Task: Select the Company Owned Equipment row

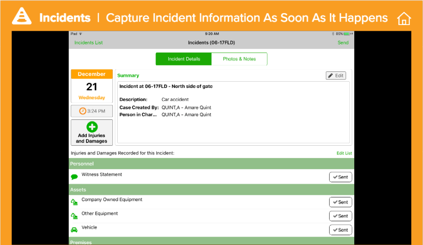Action: [211, 202]
